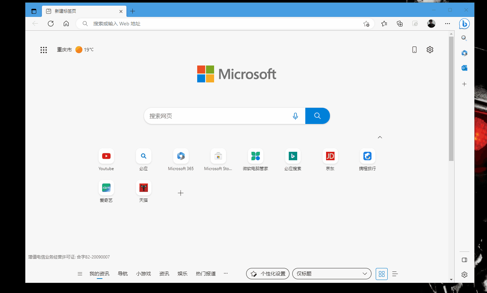The width and height of the screenshot is (487, 293).
Task: Open a new tab with plus button
Action: (132, 11)
